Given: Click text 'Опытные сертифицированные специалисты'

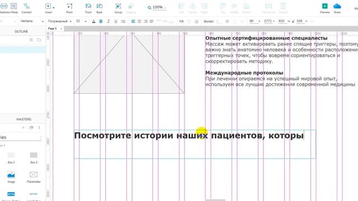Looking at the screenshot, I should 266,38.
